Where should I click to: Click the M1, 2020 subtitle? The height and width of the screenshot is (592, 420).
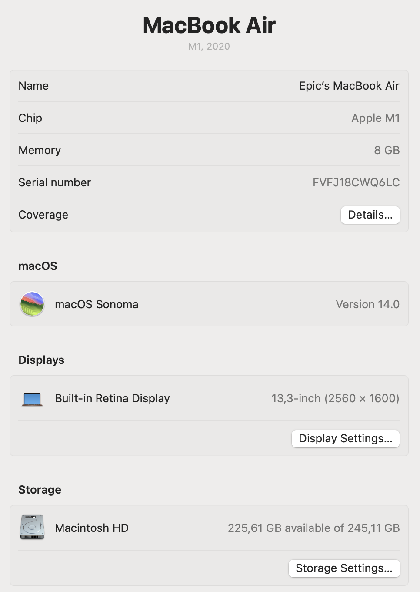[209, 47]
